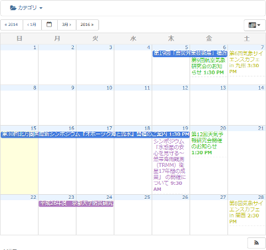266x250 pixels.
Task: Select day 13 in the calendar
Action: 223,88
